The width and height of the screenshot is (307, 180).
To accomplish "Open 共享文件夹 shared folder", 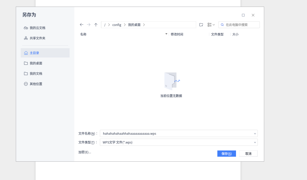I will pyautogui.click(x=37, y=38).
